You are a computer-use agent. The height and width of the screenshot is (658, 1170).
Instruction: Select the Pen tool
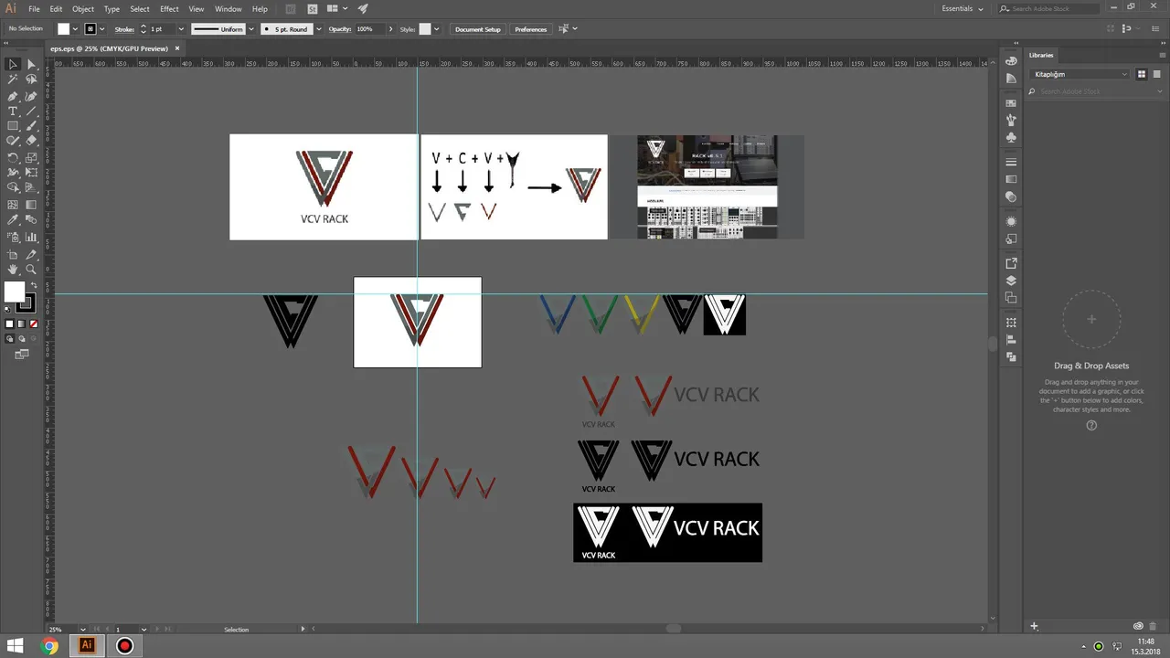coord(13,95)
